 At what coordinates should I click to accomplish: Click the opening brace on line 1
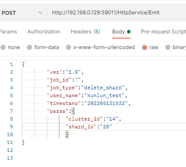pos(23,64)
